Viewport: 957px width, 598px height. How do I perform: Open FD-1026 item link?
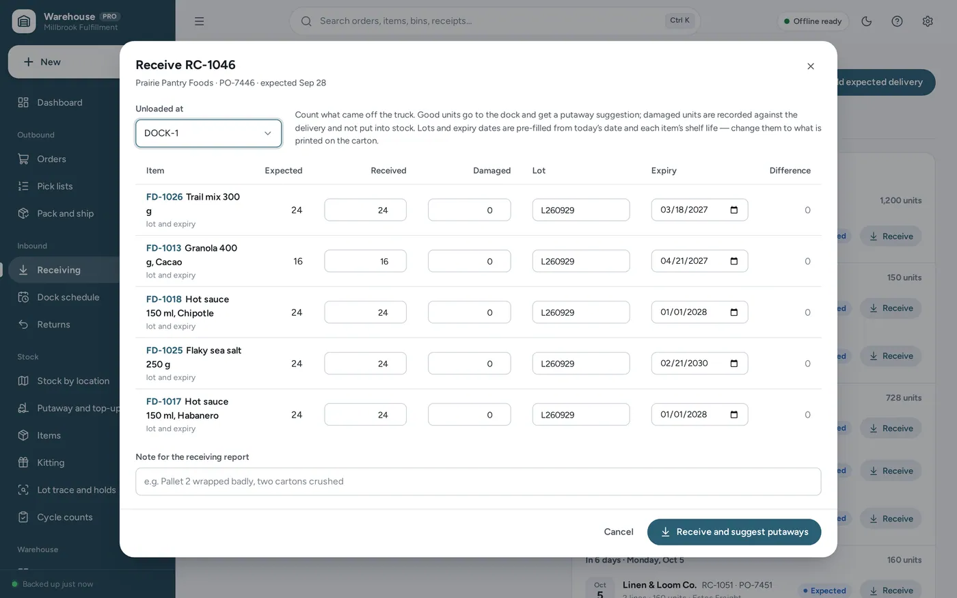click(x=164, y=197)
